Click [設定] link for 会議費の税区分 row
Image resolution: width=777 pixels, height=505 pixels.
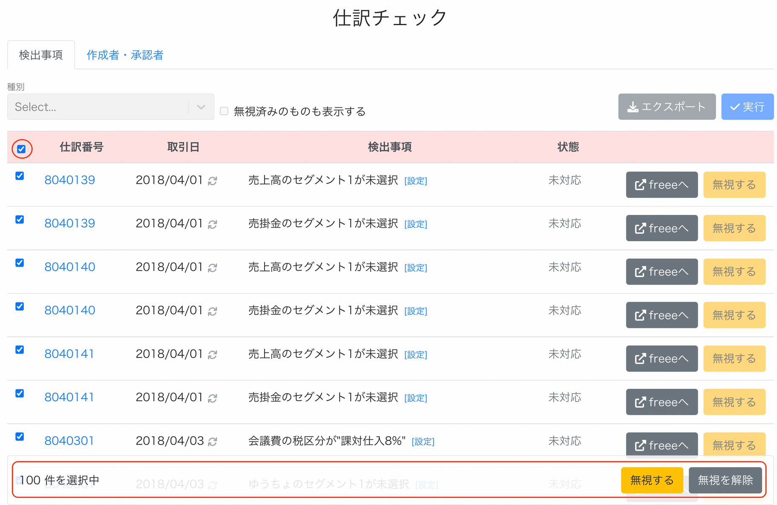[x=423, y=442]
